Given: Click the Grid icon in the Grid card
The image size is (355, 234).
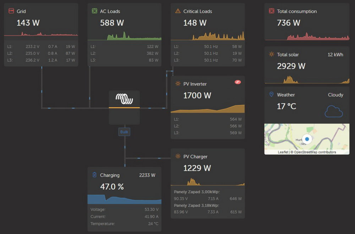Looking at the screenshot, I should [x=11, y=11].
